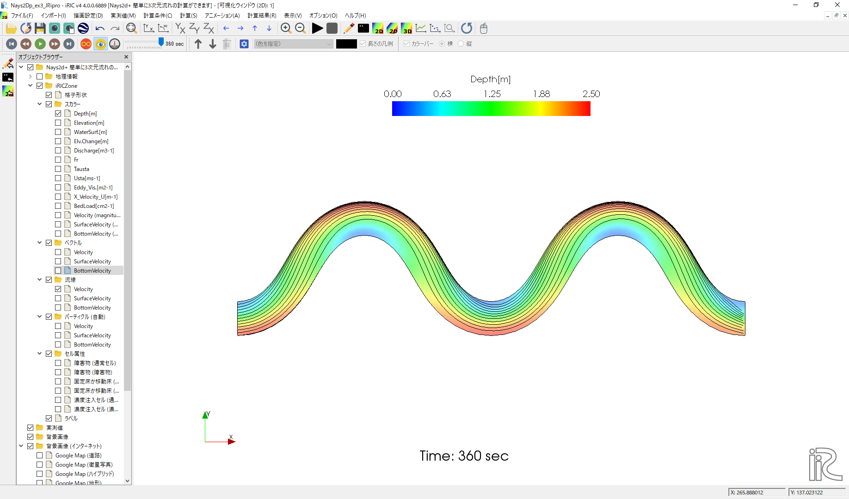Click the redo arrow icon
This screenshot has width=849, height=499.
click(x=115, y=29)
